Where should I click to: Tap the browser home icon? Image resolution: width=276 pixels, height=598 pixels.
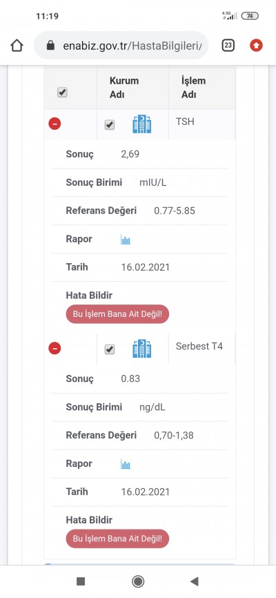point(17,46)
